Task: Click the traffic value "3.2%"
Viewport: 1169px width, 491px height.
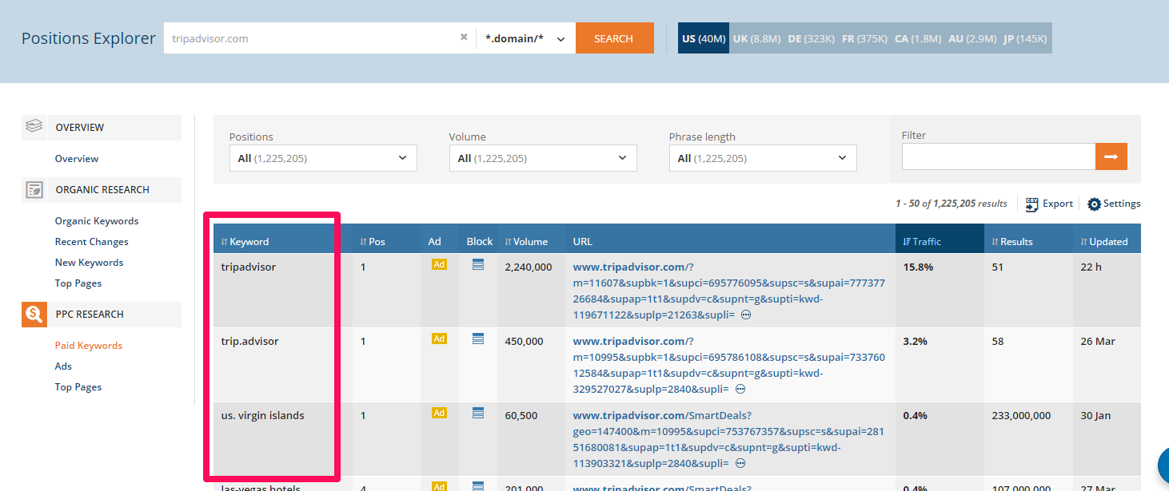Action: [x=915, y=341]
